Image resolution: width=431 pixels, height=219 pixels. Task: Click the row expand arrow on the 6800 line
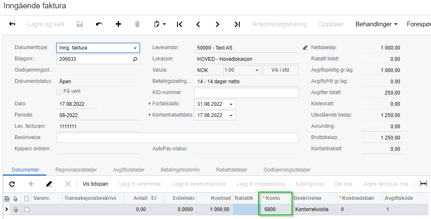click(x=7, y=209)
